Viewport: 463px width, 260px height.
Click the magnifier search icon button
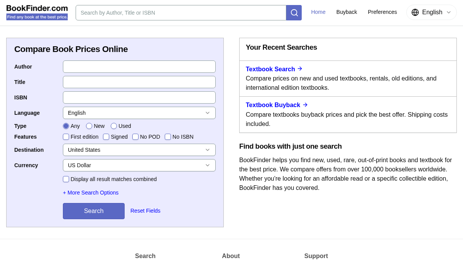[x=294, y=13]
